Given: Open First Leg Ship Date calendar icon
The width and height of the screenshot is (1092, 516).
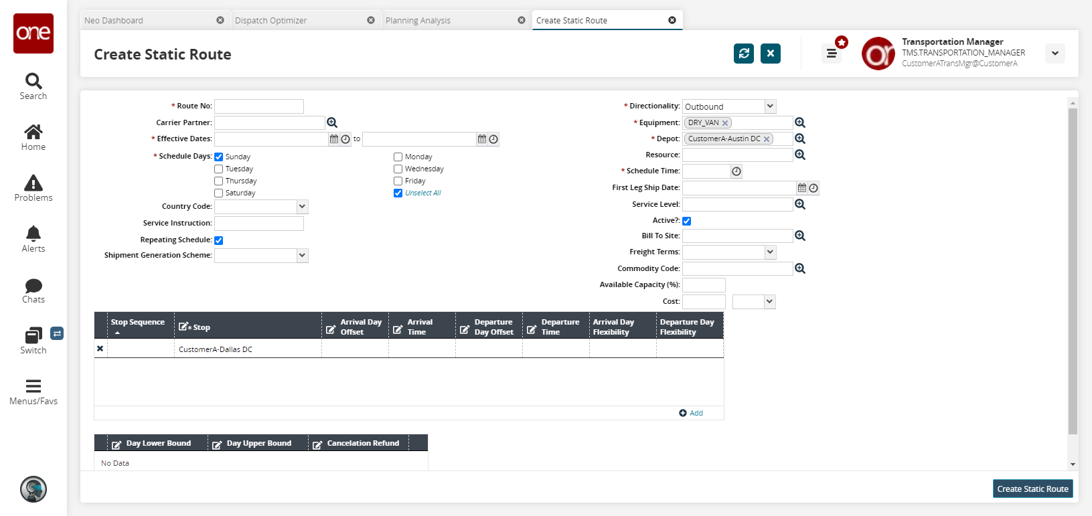Looking at the screenshot, I should tap(802, 188).
